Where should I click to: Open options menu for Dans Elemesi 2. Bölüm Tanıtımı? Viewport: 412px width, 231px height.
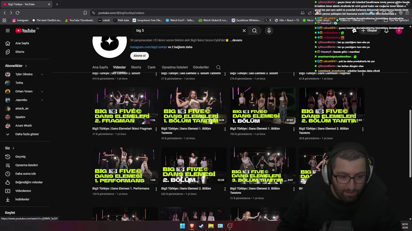(x=363, y=129)
